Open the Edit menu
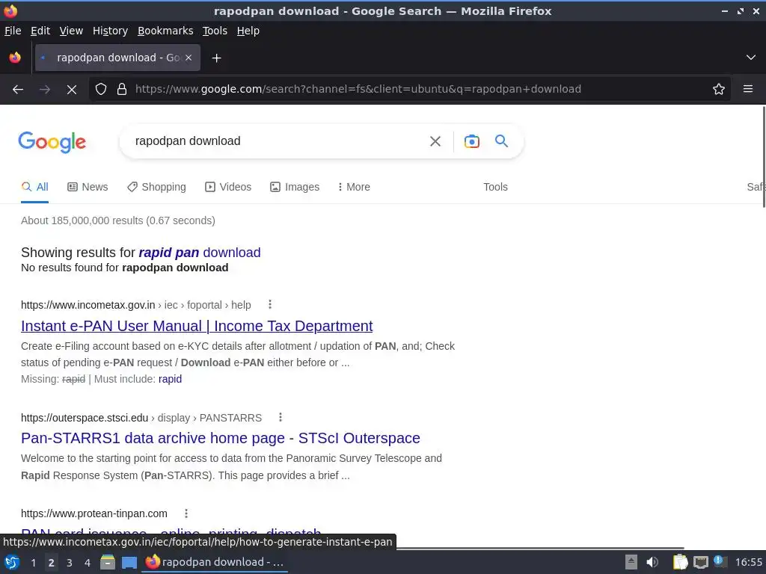 [x=40, y=31]
